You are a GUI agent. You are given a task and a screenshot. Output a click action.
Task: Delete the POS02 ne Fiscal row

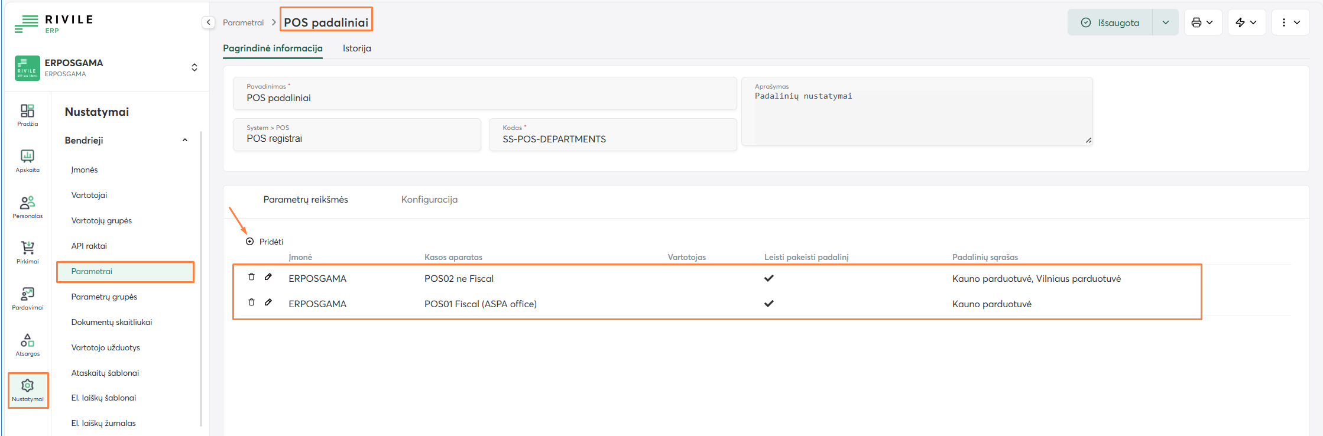coord(251,277)
